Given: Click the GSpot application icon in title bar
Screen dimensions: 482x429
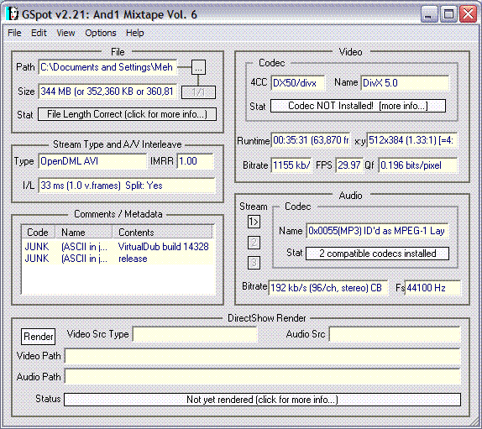Looking at the screenshot, I should click(13, 13).
